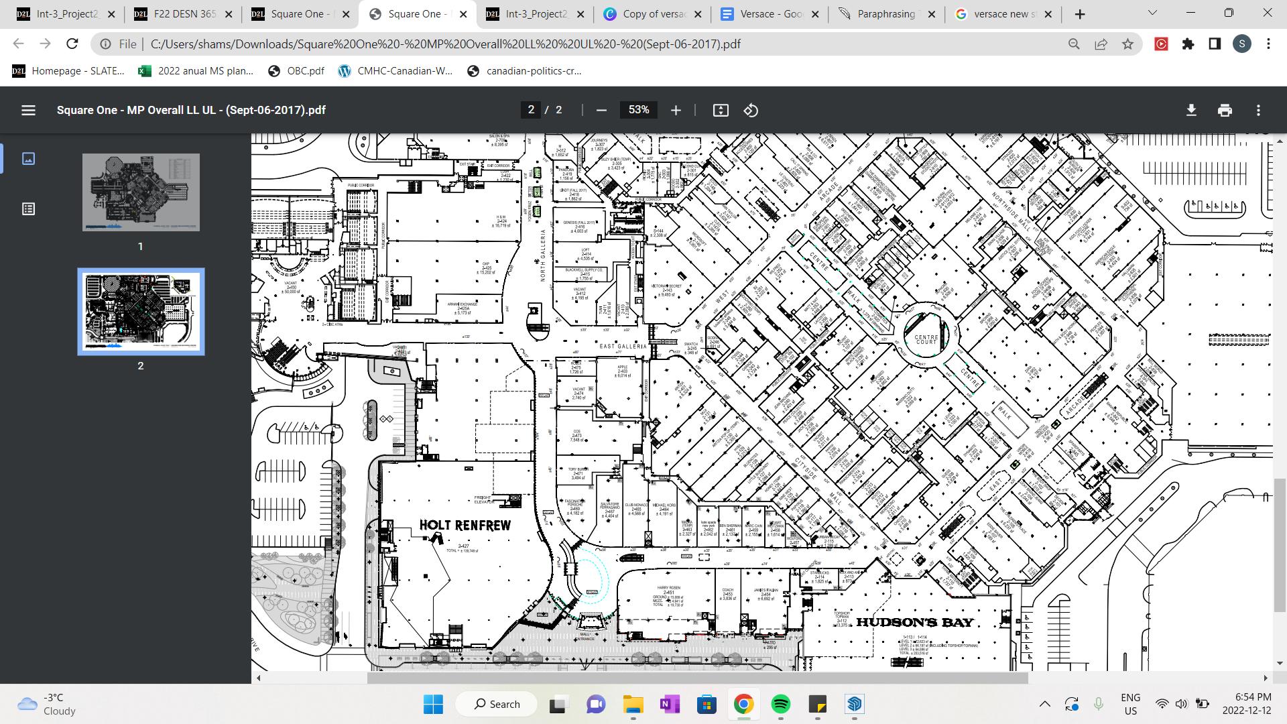Open the Extensions puzzle menu

1188,44
